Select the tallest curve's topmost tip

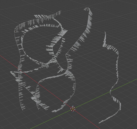[x=88, y=8]
